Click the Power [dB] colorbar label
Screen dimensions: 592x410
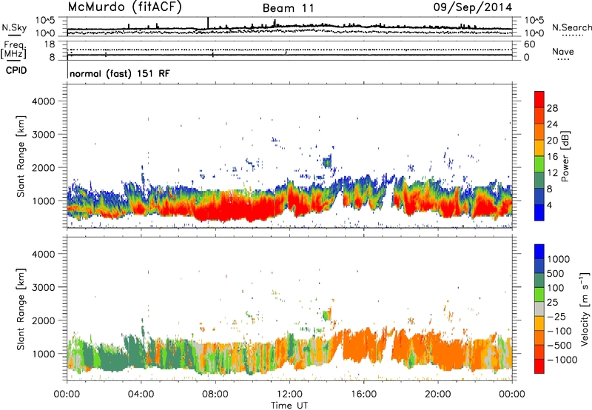(565, 156)
